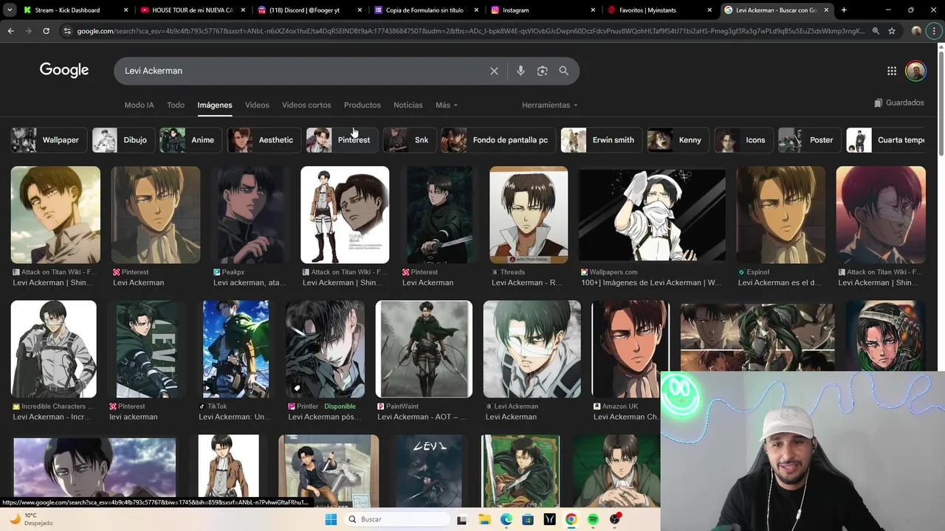
Task: Filter by the Snk chip
Action: click(410, 140)
